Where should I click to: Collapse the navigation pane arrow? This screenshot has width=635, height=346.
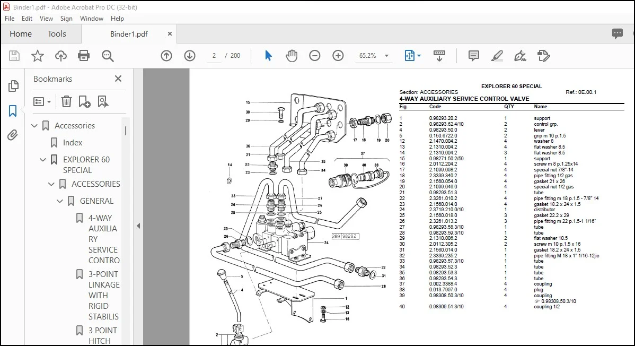coord(138,226)
